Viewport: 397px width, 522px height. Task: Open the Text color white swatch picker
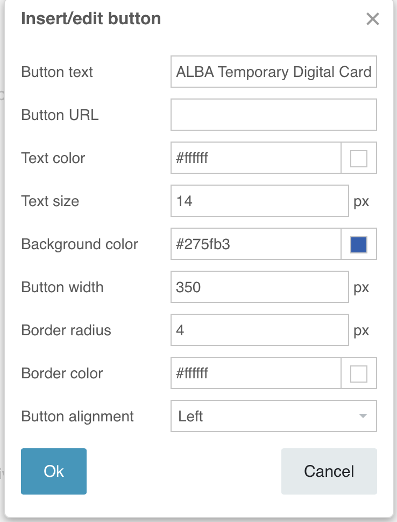coord(359,158)
